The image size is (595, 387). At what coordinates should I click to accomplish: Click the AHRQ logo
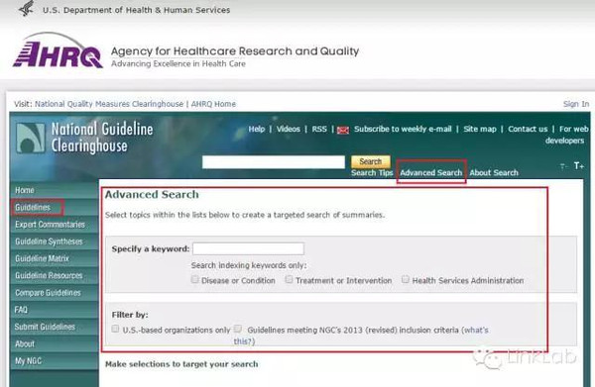tap(58, 50)
